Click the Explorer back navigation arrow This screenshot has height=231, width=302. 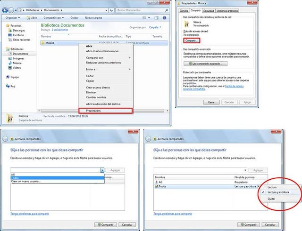[x=5, y=10]
